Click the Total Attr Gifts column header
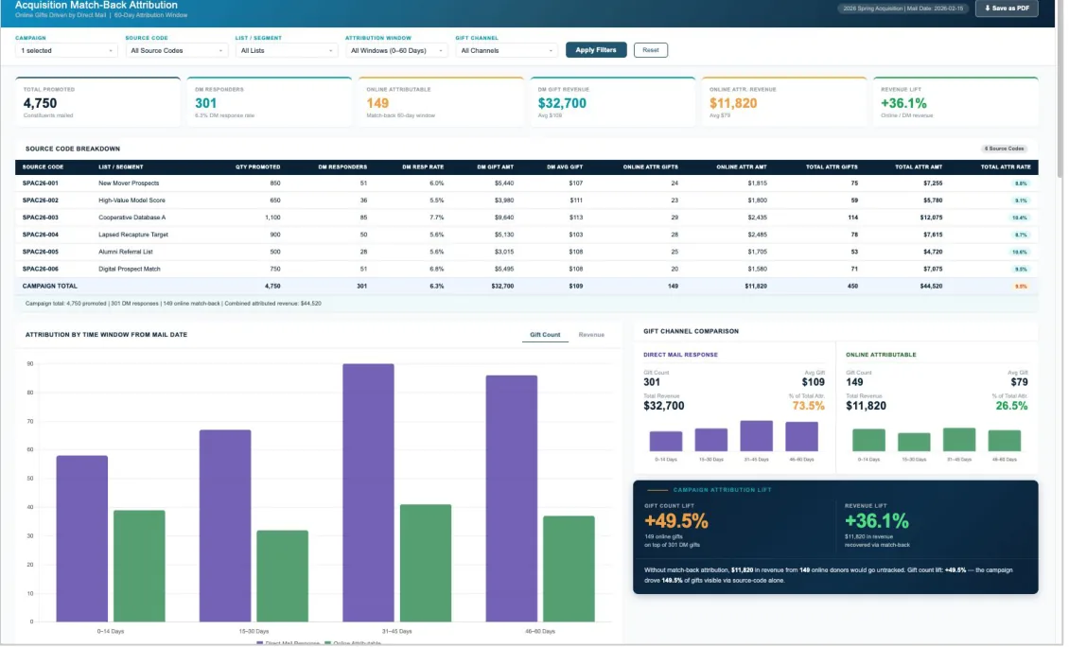The image size is (1069, 647). [x=832, y=167]
